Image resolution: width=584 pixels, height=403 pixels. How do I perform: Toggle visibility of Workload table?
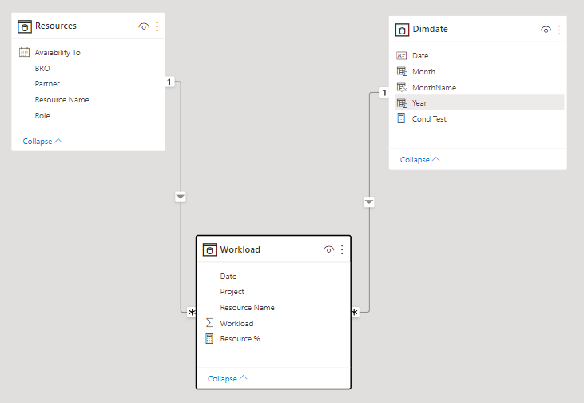pos(328,249)
